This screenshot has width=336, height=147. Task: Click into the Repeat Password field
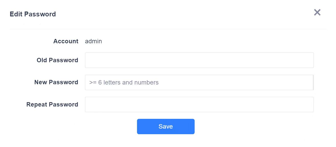click(199, 104)
